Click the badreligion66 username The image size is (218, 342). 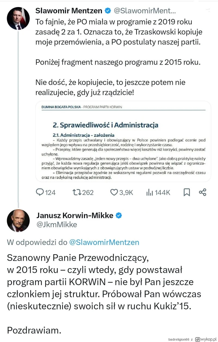click(x=178, y=339)
